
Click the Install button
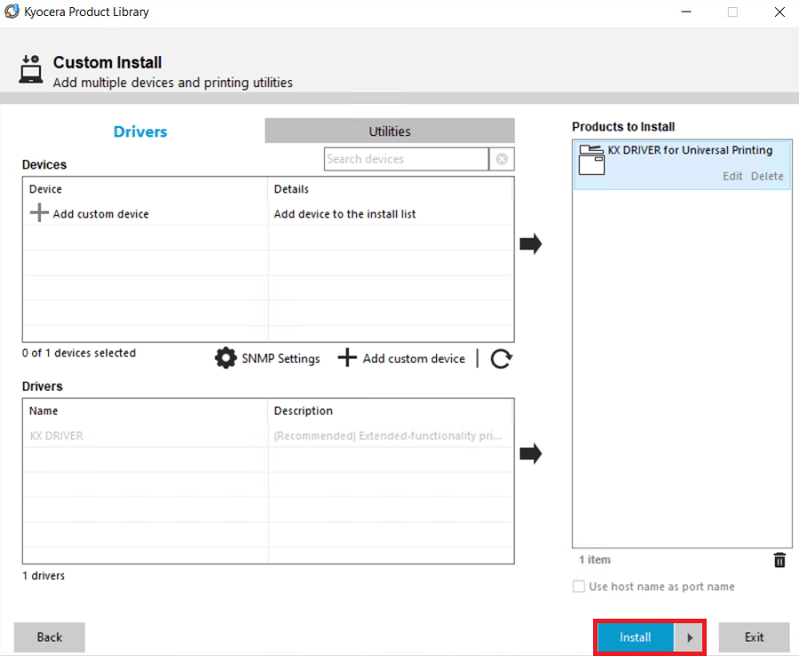point(636,637)
